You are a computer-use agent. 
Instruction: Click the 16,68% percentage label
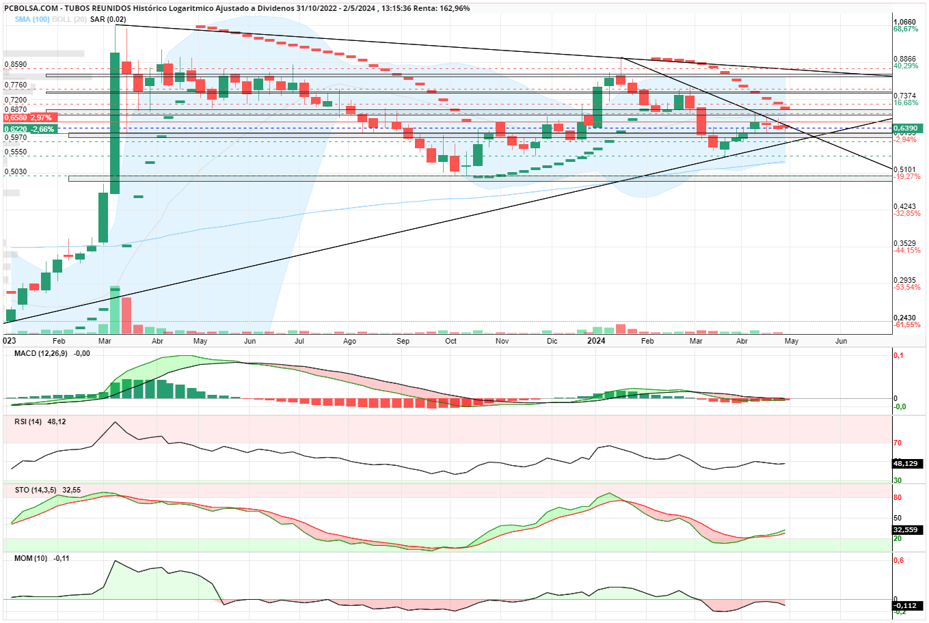point(906,103)
